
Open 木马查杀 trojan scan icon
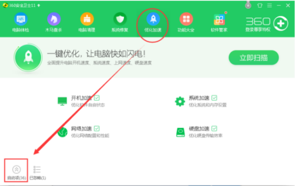click(54, 19)
